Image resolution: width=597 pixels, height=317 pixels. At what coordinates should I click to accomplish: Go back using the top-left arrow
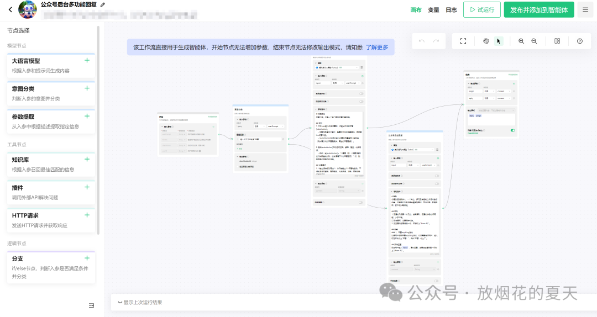10,9
